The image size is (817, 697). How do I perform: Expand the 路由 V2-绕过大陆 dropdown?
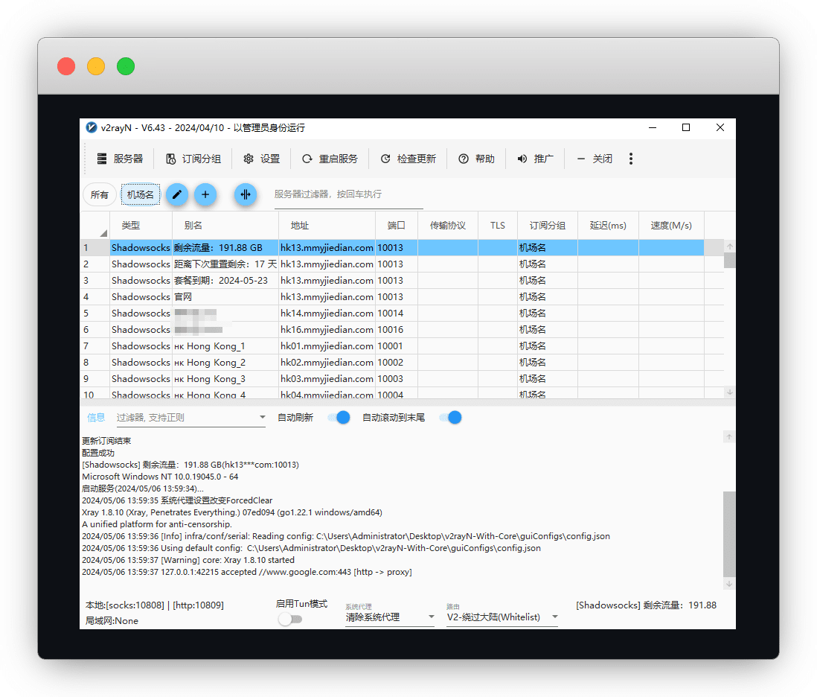502,617
